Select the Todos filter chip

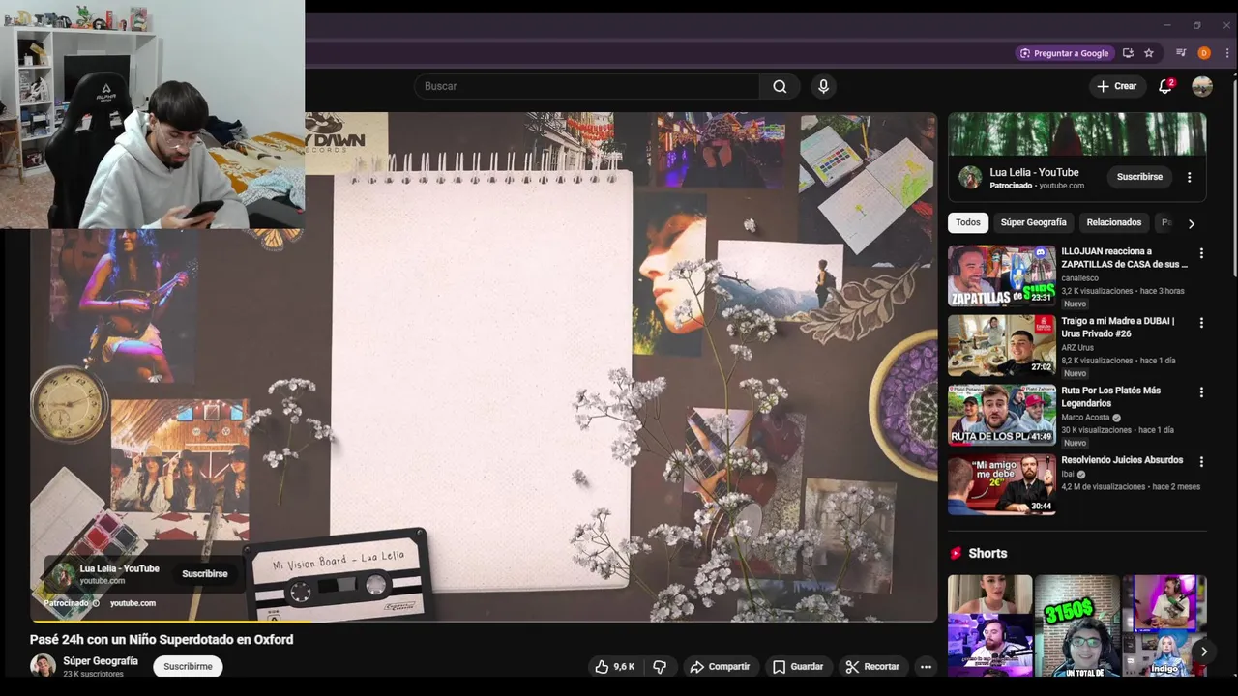click(968, 222)
